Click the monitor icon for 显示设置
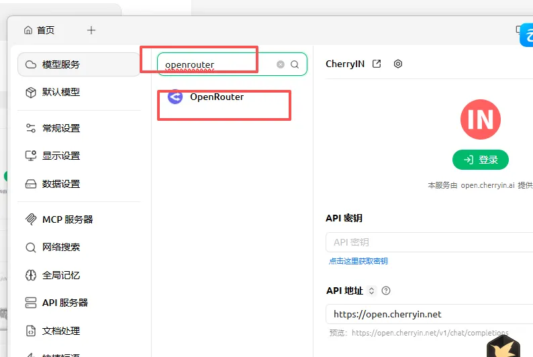Screen dimensions: 533x357 [31, 156]
